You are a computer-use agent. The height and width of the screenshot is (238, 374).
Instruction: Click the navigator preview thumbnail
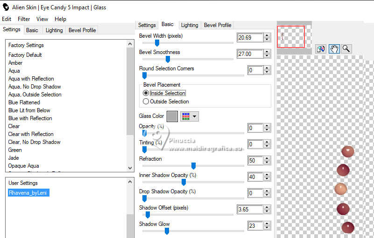coord(294,37)
